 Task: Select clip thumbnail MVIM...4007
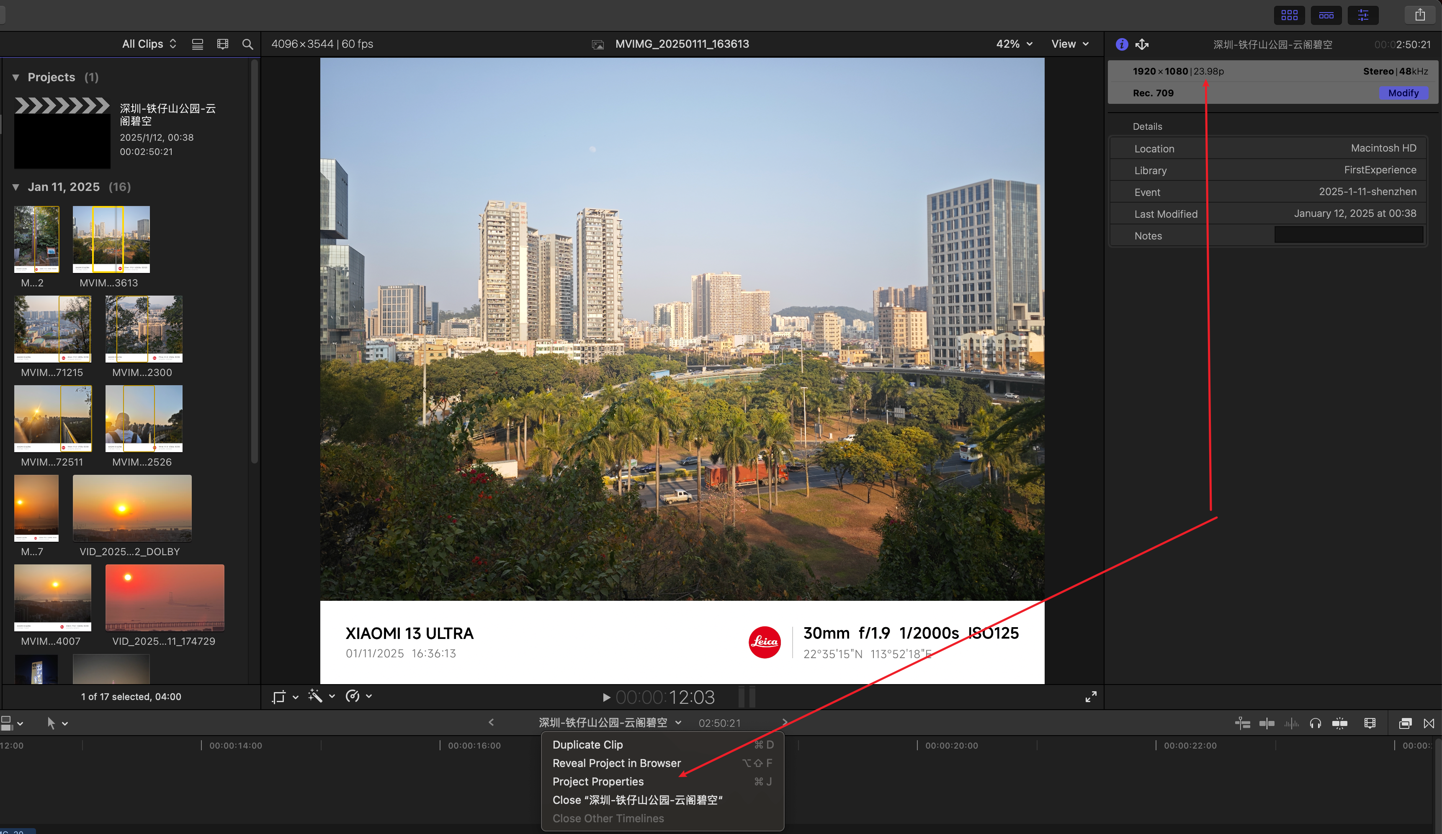(53, 598)
